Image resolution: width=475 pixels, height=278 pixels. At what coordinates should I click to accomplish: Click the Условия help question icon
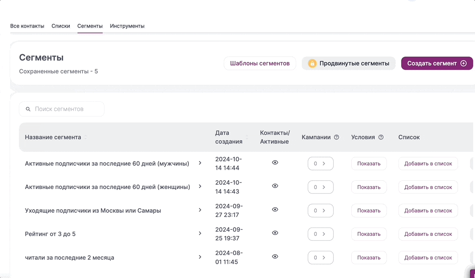(381, 137)
